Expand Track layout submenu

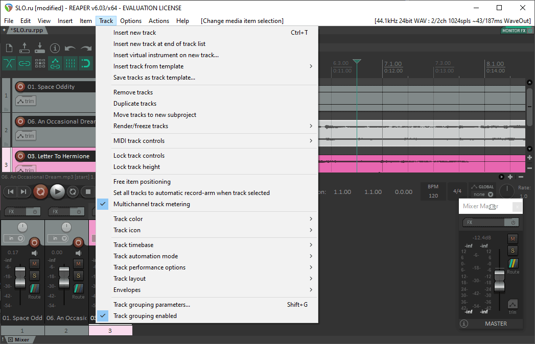click(207, 279)
